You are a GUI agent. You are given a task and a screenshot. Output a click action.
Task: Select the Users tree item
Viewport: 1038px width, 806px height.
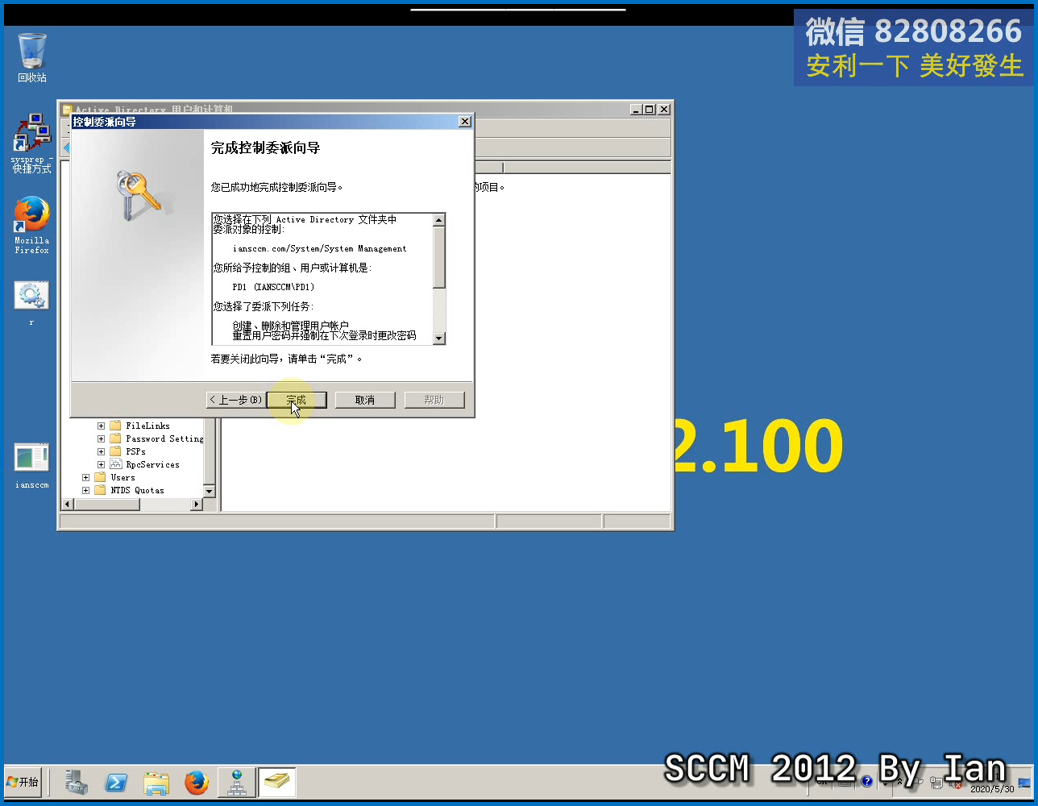(x=122, y=477)
